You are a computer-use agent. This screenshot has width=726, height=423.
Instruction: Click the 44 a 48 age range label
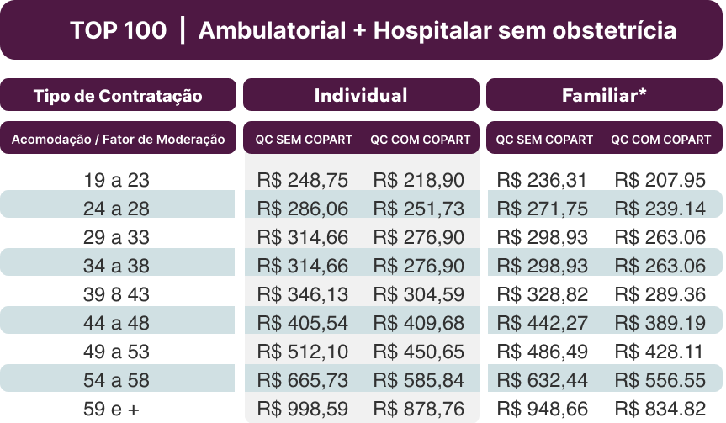point(117,323)
